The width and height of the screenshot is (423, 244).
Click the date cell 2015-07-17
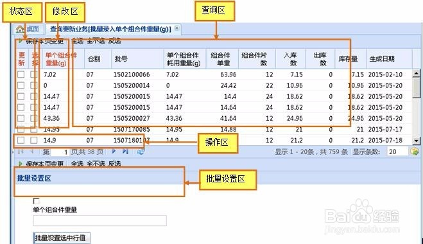[385, 129]
